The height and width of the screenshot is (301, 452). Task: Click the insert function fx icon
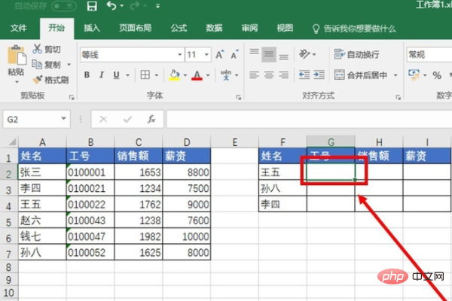coord(151,119)
